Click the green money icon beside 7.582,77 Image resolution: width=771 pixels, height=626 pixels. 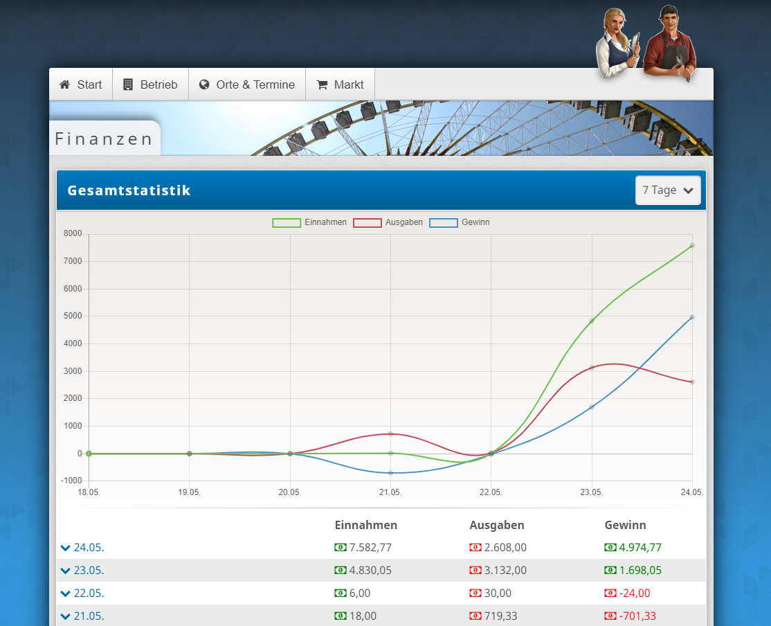(x=341, y=547)
